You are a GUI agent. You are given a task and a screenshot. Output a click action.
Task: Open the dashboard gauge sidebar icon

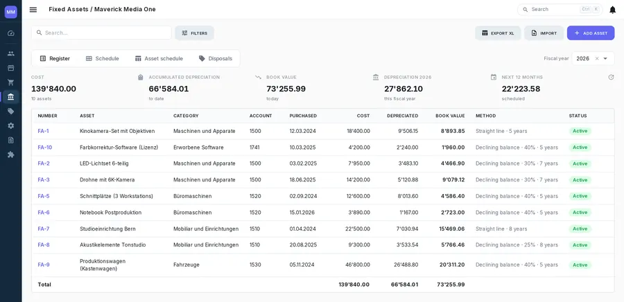(10, 33)
